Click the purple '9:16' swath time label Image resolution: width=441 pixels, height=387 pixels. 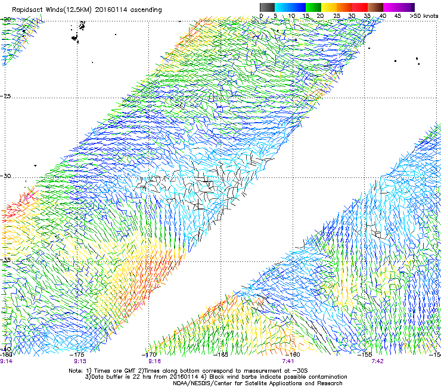pos(155,361)
